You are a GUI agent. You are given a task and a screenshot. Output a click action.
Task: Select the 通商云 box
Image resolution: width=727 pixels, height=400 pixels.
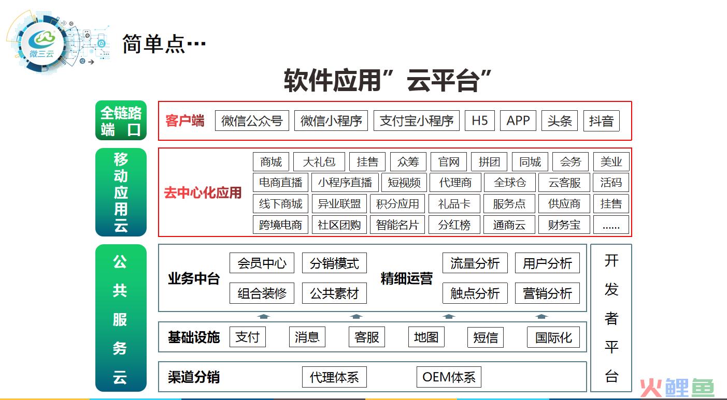[509, 225]
